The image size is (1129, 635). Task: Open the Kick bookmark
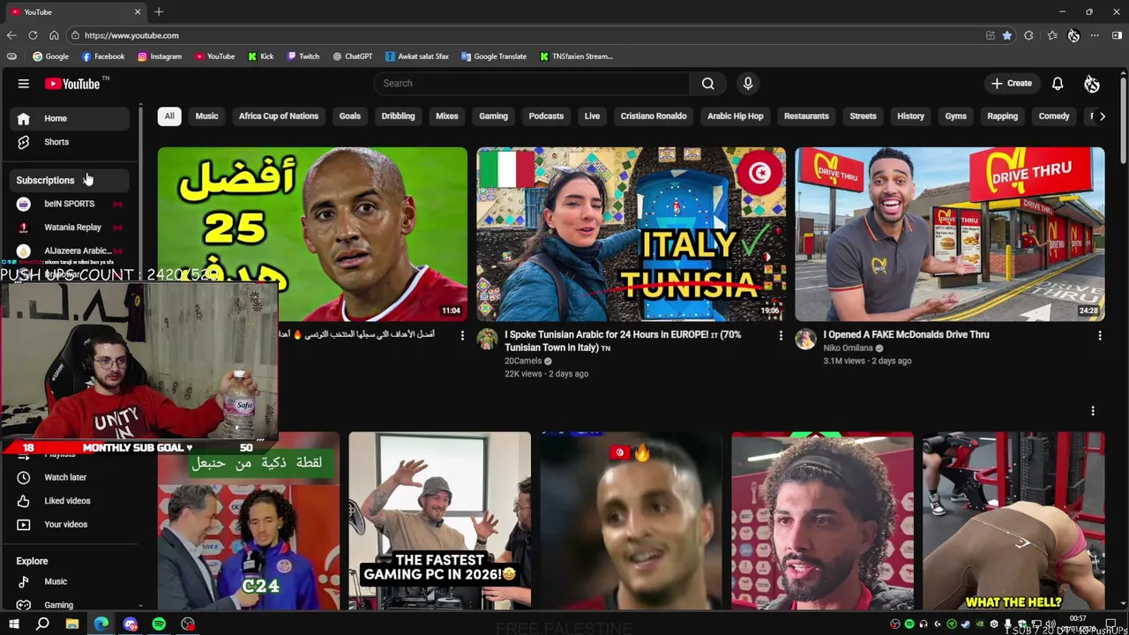[x=261, y=56]
